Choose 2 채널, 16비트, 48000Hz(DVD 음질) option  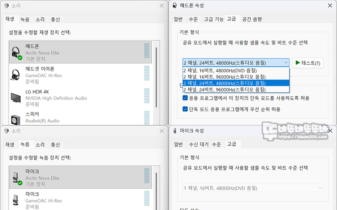tap(236, 70)
